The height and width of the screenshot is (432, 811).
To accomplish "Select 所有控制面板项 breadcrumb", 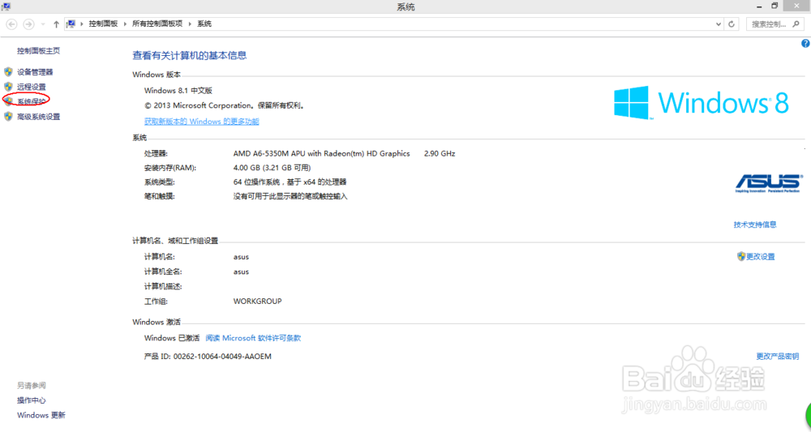I will pos(157,24).
